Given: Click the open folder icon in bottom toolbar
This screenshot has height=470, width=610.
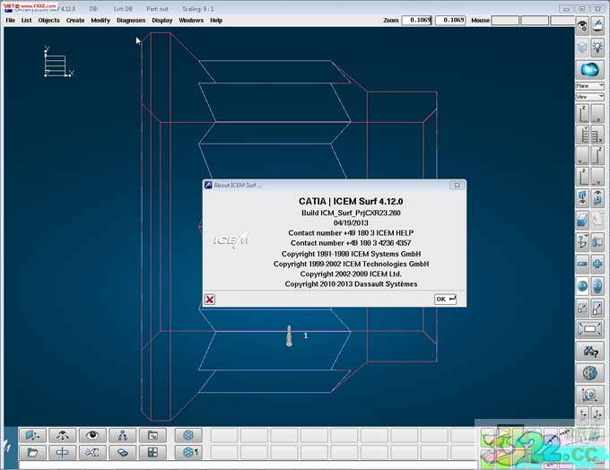Looking at the screenshot, I should click(33, 452).
